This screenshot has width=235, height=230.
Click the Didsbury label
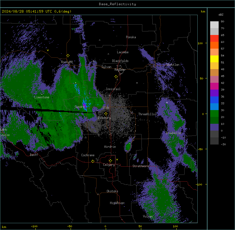(104, 118)
